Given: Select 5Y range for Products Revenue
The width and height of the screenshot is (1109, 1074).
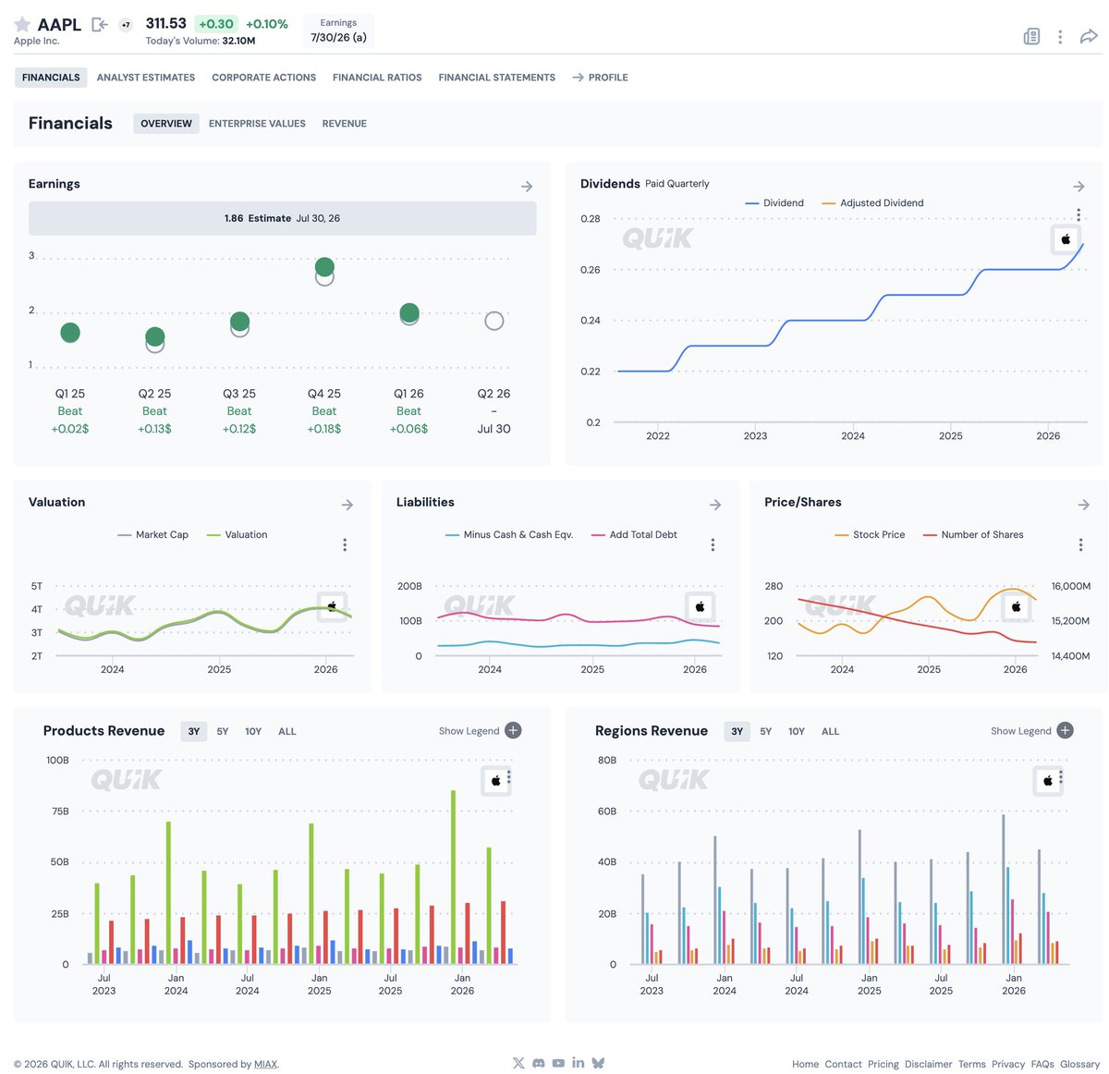Looking at the screenshot, I should point(223,731).
